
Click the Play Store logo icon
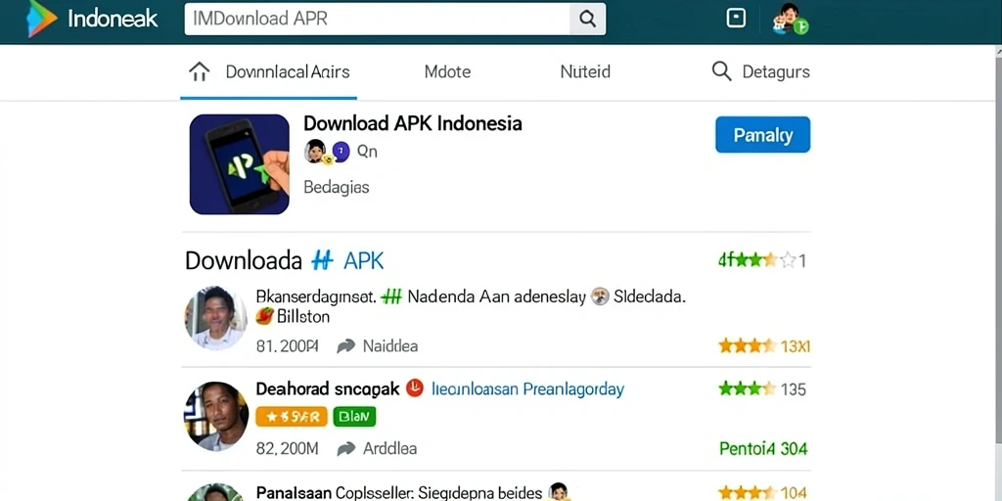coord(41,19)
